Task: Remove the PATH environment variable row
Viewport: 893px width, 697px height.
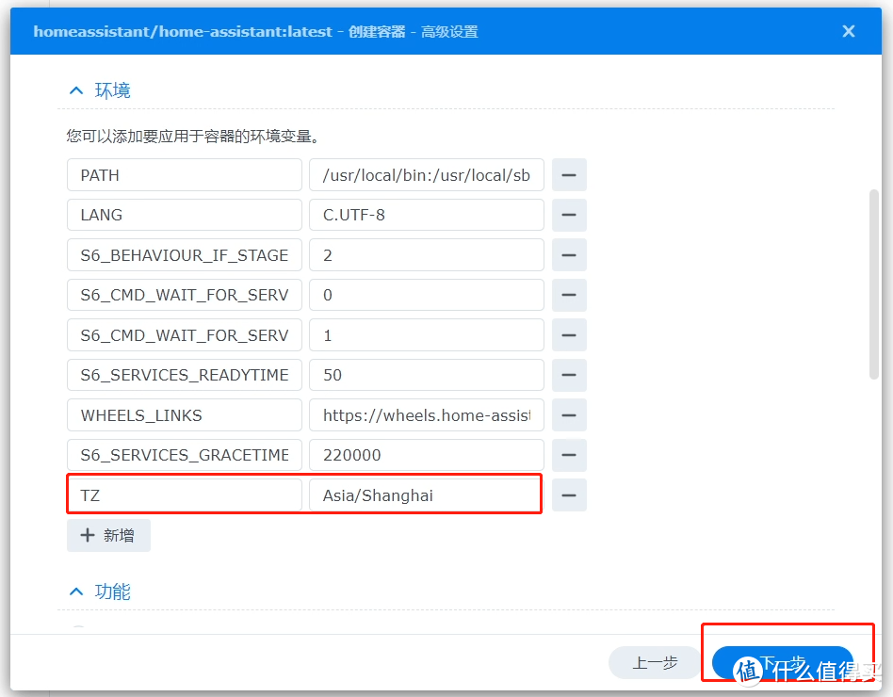Action: point(569,175)
